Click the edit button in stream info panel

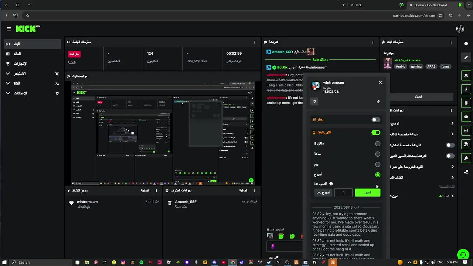418,97
